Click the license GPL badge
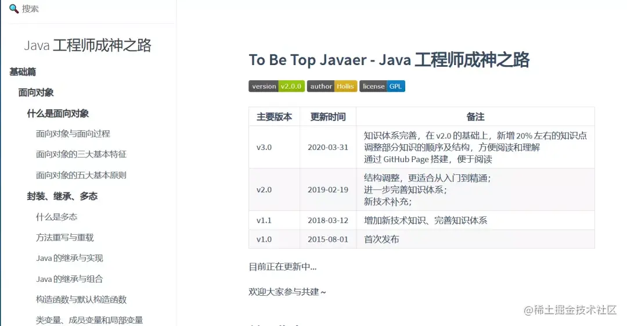Viewport: 627px width, 326px height. tap(382, 86)
